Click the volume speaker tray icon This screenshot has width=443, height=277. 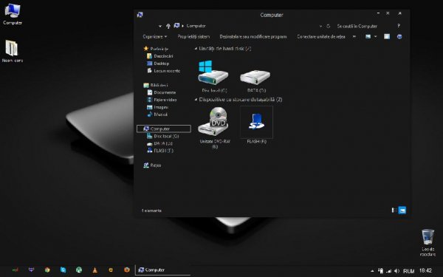tap(396, 271)
